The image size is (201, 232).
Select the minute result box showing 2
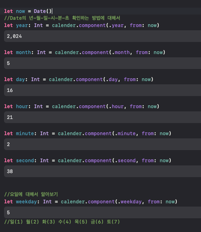[x=103, y=144]
